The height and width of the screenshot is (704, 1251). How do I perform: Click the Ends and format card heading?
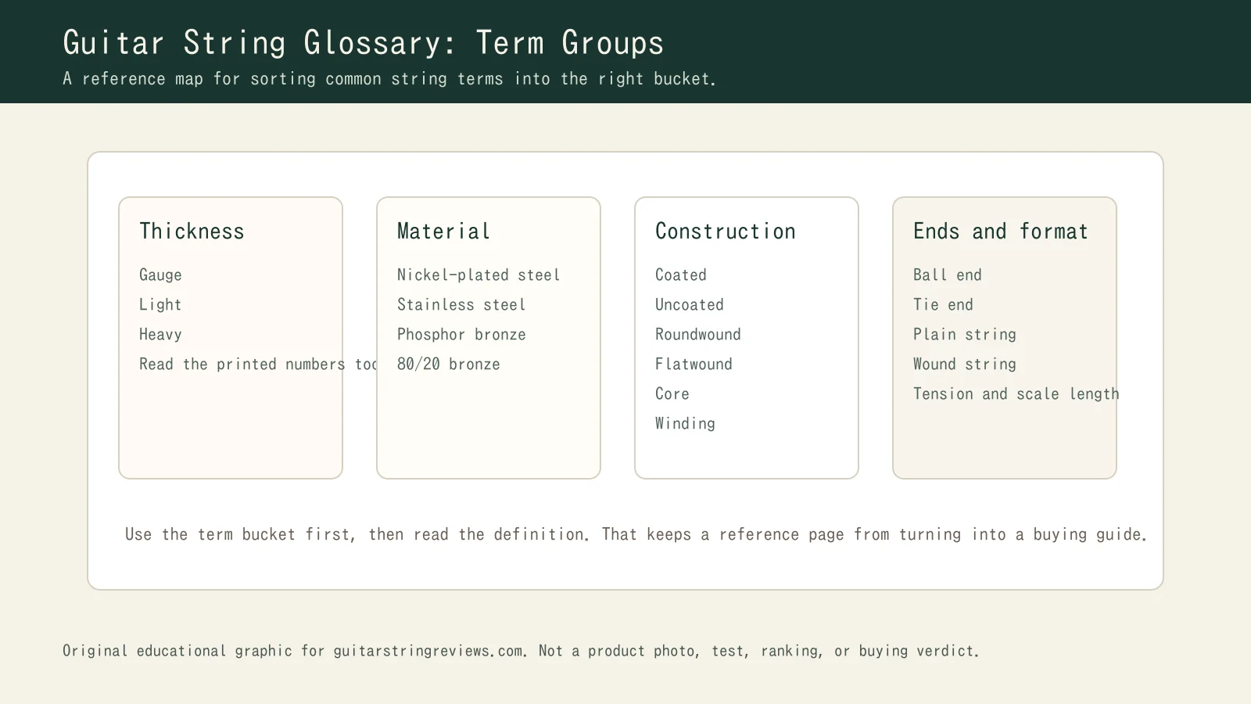click(1000, 232)
